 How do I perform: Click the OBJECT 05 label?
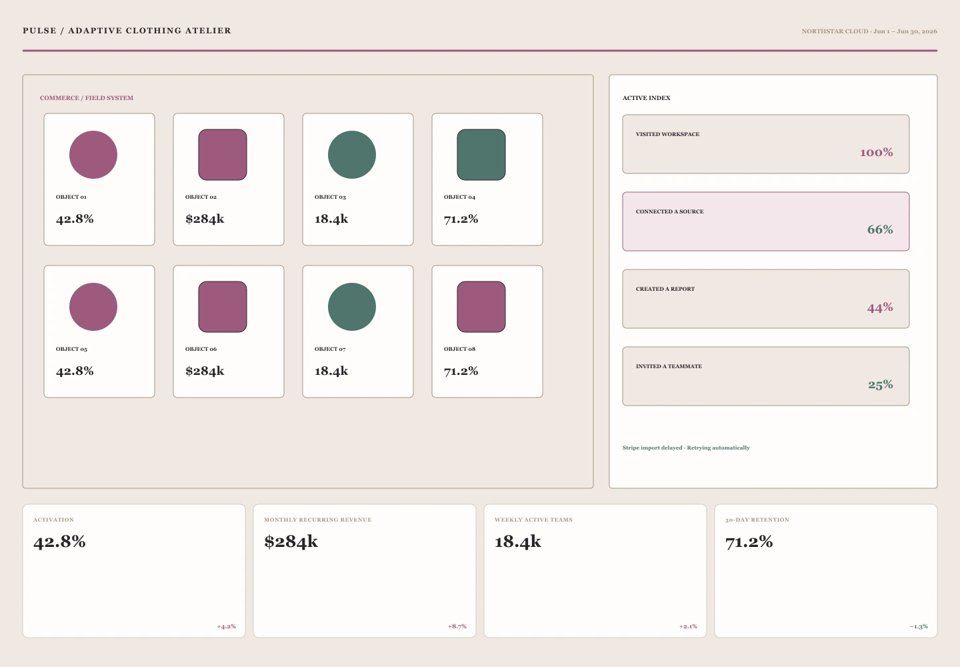(71, 350)
